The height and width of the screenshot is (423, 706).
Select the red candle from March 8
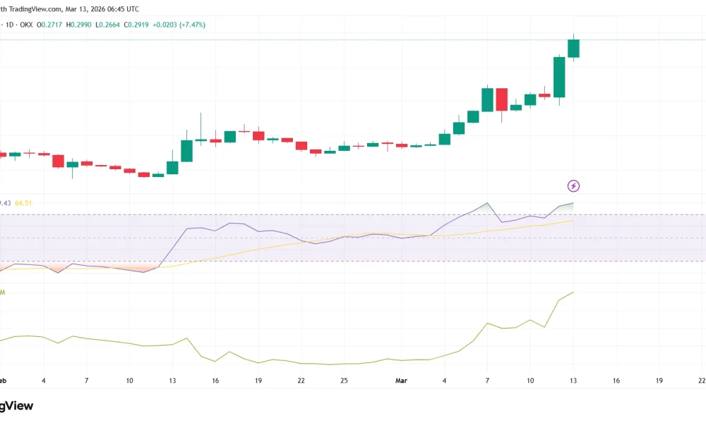(x=501, y=100)
